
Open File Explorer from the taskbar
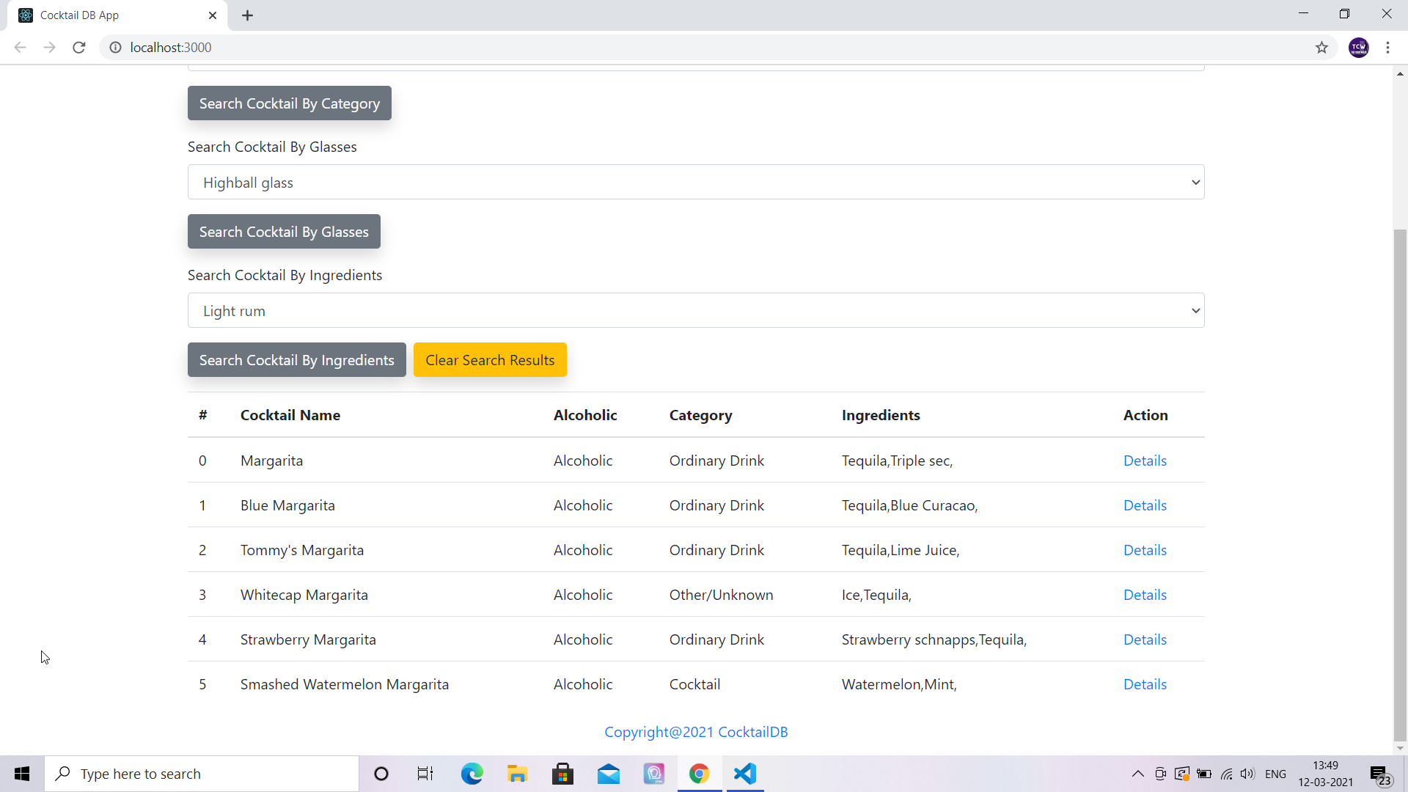coord(517,774)
